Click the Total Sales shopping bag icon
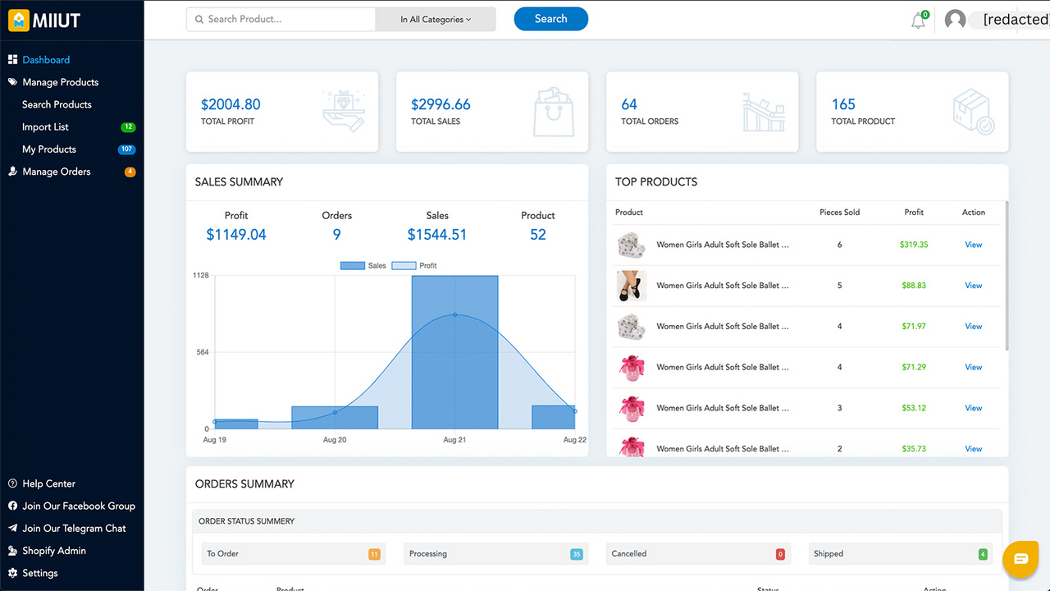This screenshot has width=1050, height=591. (554, 111)
